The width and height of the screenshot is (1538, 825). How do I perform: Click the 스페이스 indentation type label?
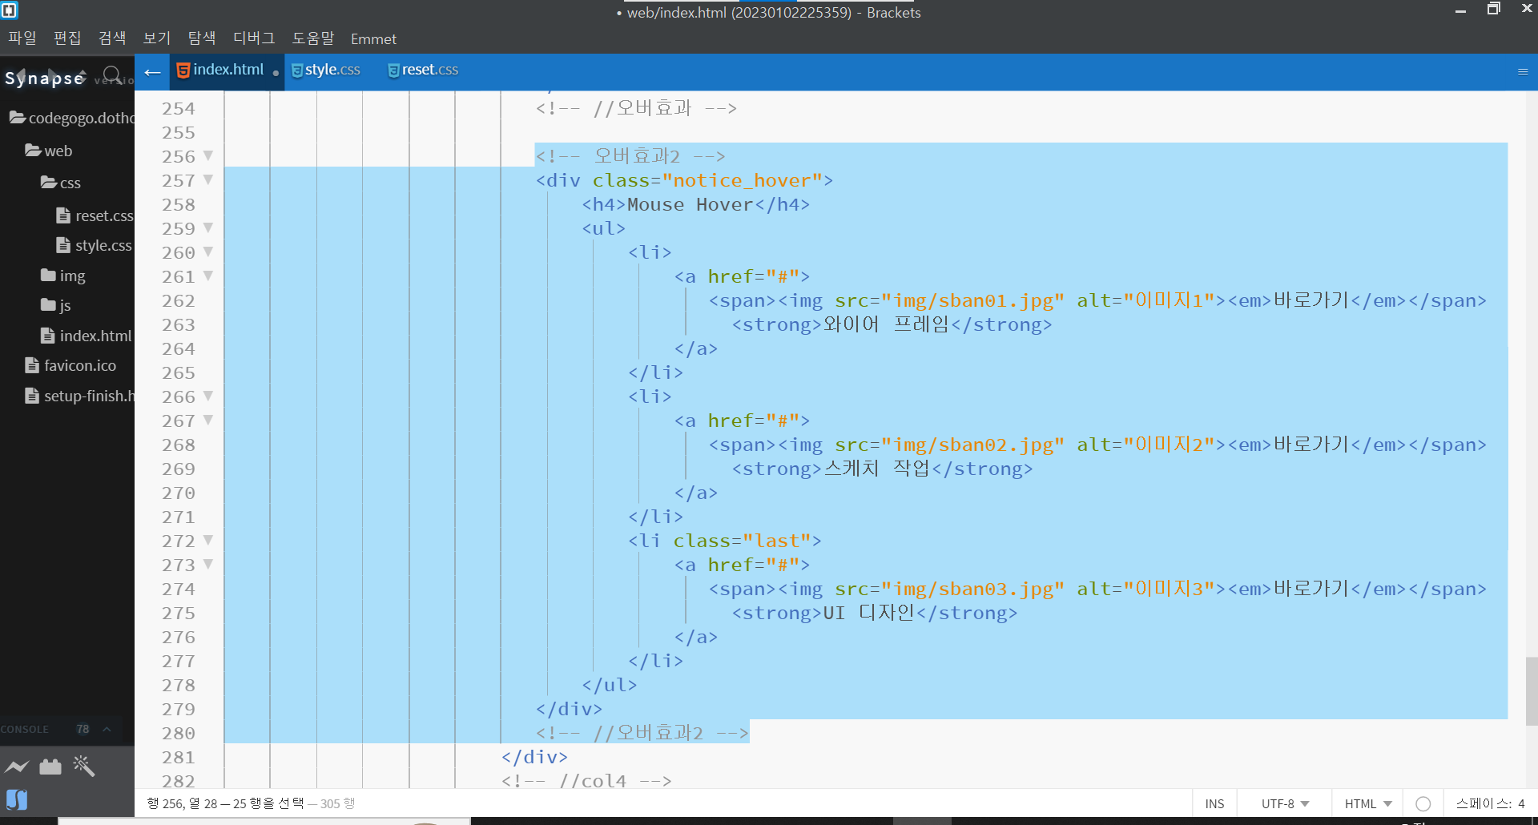pos(1484,803)
